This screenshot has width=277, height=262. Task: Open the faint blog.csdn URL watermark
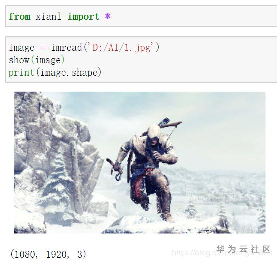coord(222,253)
